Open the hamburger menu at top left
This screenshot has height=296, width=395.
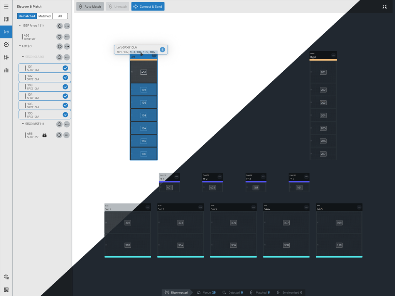point(6,7)
